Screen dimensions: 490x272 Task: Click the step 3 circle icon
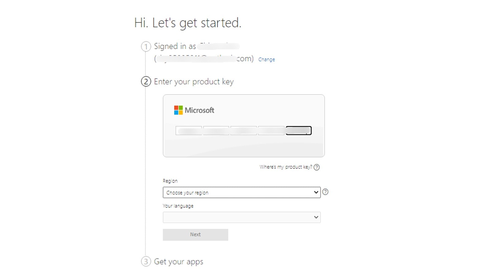pyautogui.click(x=146, y=262)
